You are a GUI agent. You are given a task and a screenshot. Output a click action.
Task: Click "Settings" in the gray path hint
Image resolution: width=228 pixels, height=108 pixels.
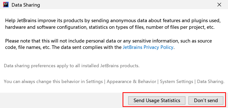tap(94, 82)
